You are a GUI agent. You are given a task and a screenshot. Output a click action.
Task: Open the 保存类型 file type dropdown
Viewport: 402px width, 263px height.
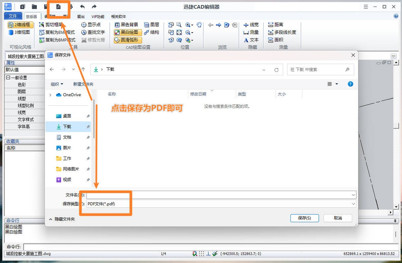[x=354, y=204]
